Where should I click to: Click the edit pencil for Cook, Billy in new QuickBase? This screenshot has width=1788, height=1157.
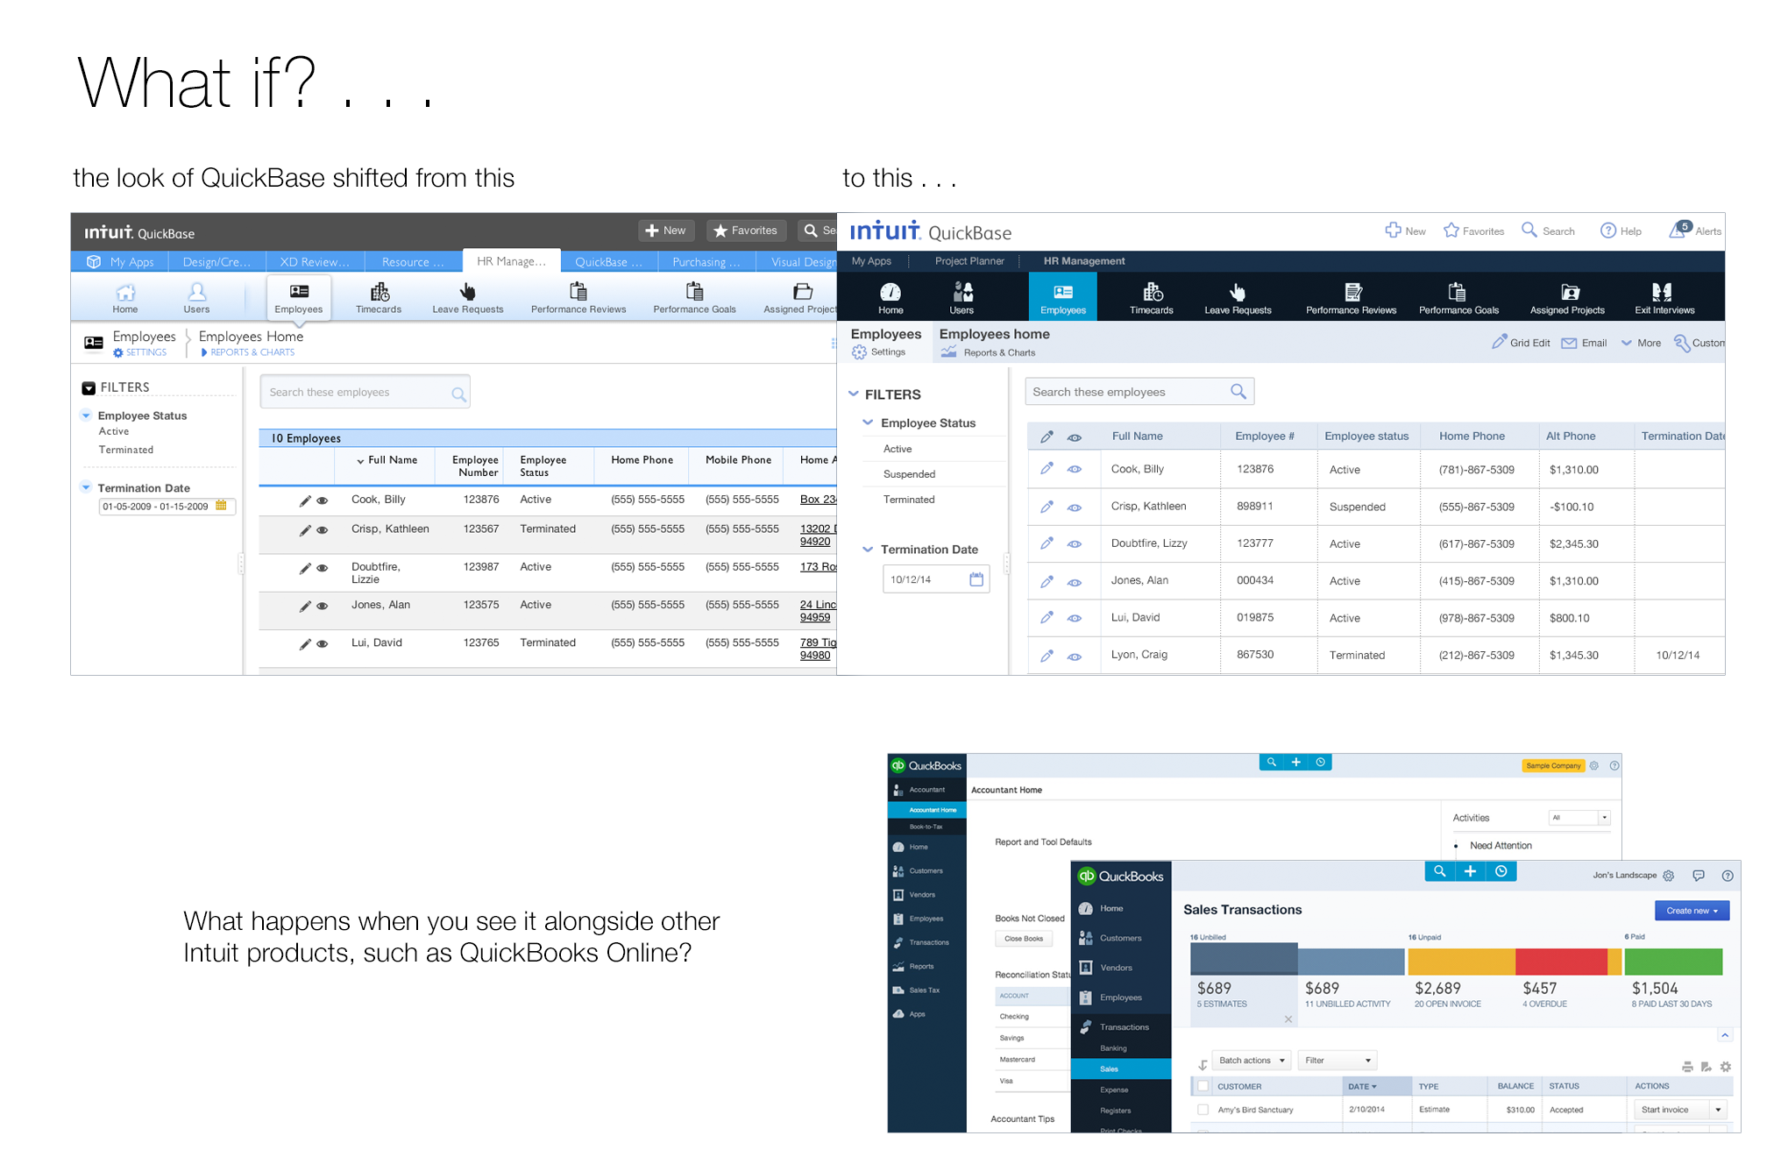1047,468
